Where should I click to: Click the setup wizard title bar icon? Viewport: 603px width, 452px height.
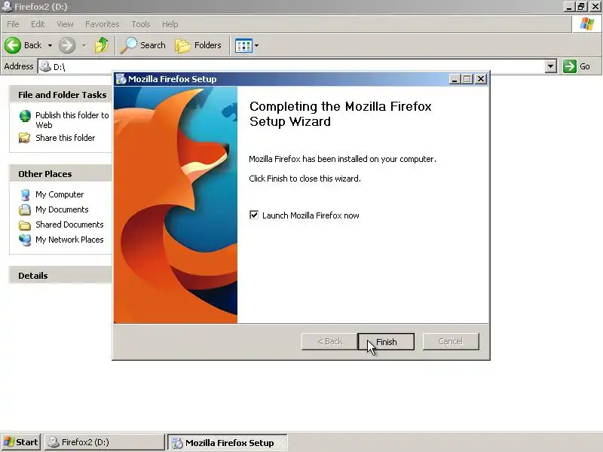(121, 79)
